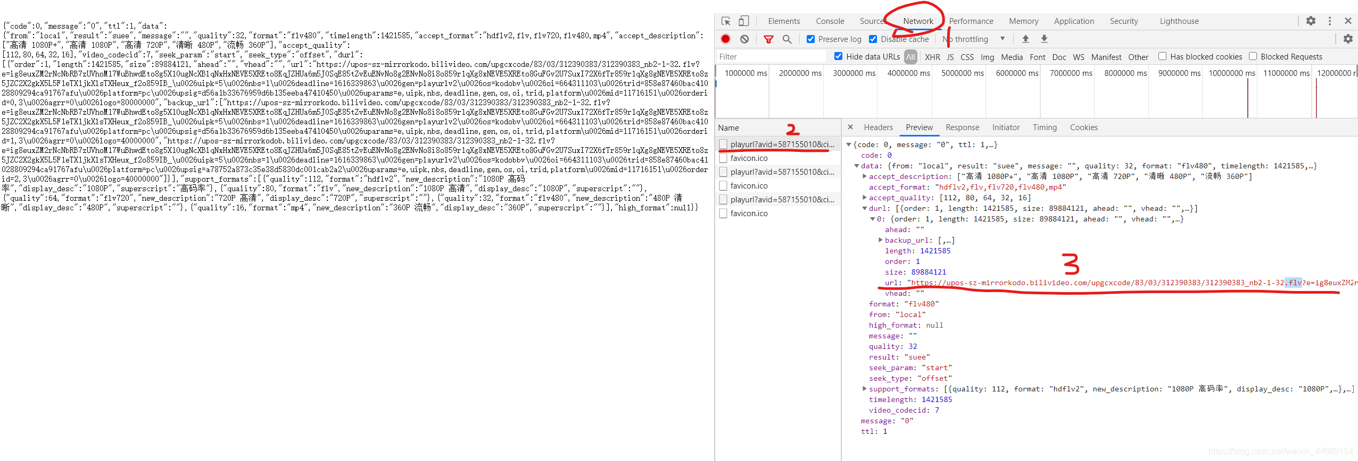The width and height of the screenshot is (1358, 461).
Task: Open the Memory tab
Action: click(x=1024, y=21)
